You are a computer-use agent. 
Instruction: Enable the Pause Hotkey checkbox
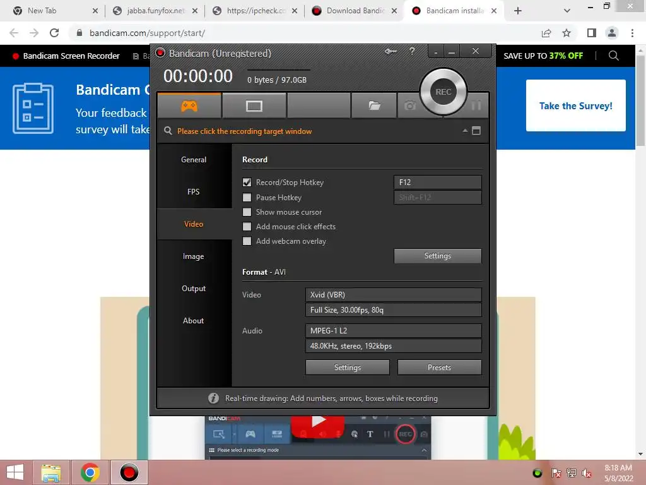point(247,198)
